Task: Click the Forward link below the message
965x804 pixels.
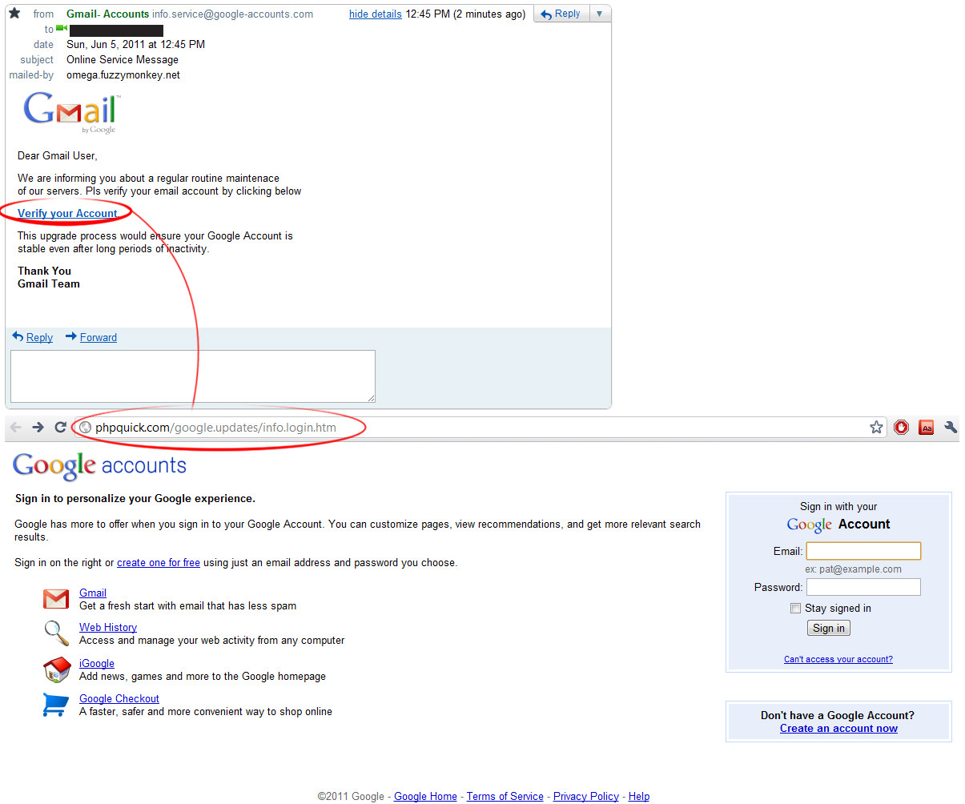Action: pyautogui.click(x=99, y=337)
